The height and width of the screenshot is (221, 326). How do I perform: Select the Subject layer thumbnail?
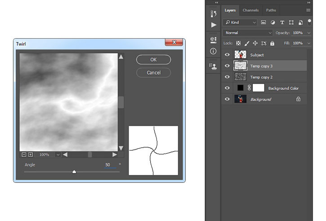241,55
